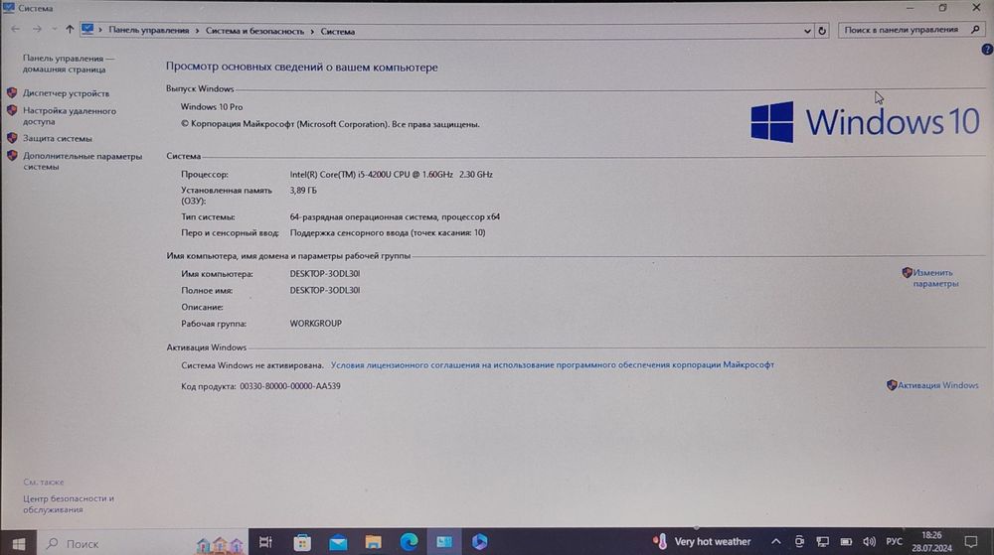The width and height of the screenshot is (994, 555).
Task: Show hidden system tray icons
Action: [x=776, y=542]
